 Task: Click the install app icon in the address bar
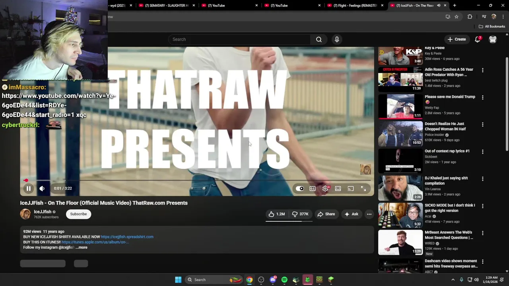click(x=448, y=17)
